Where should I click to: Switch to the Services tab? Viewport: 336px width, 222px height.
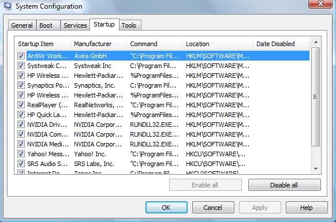coord(75,25)
